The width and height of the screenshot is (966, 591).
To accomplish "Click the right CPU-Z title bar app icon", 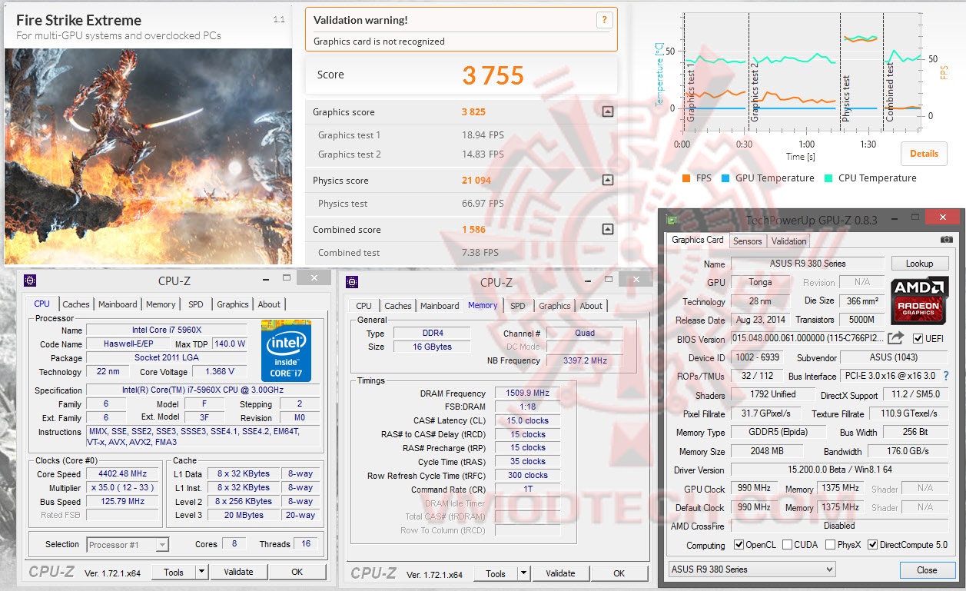I will click(x=352, y=282).
